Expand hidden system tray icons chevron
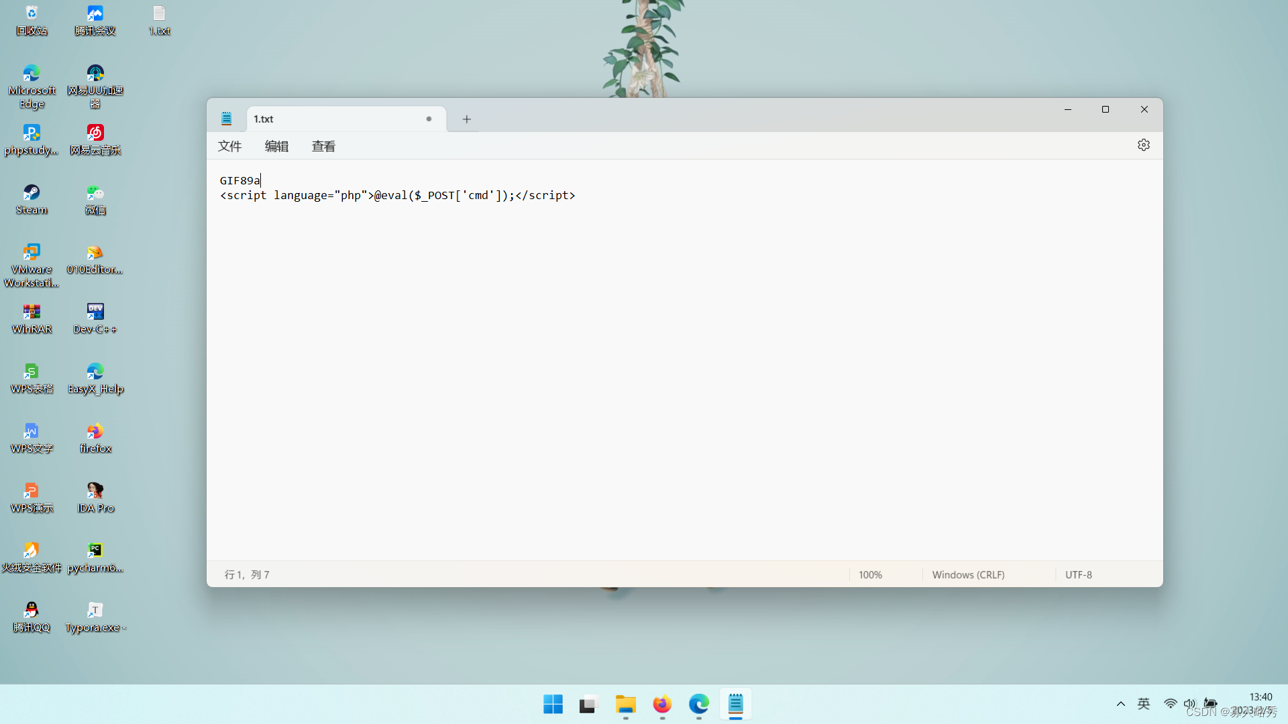 click(1120, 704)
